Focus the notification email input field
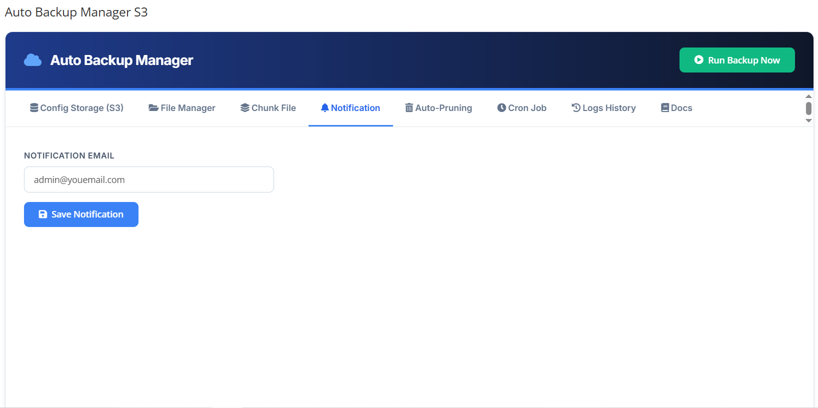The height and width of the screenshot is (408, 818). point(149,179)
